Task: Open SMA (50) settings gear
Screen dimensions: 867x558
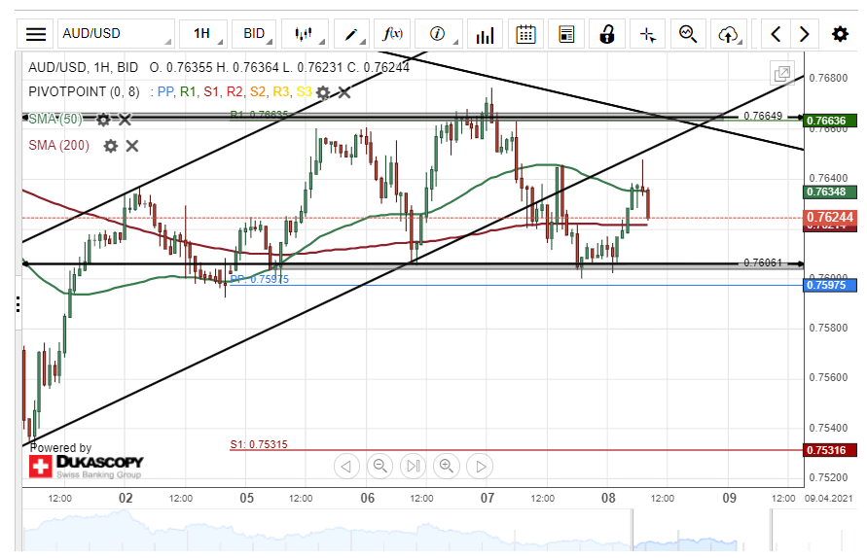Action: click(x=103, y=120)
